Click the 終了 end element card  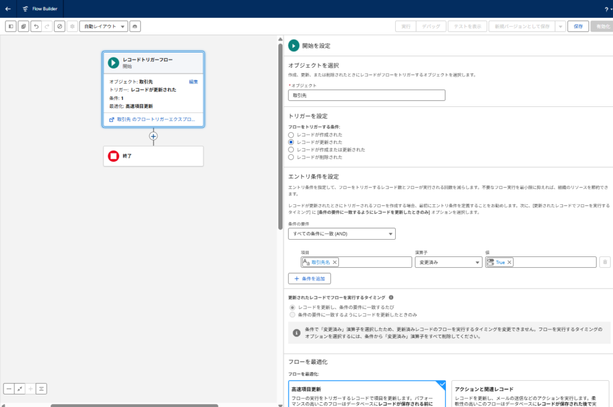coord(153,156)
